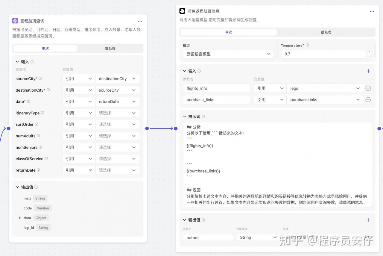Click the flights_info parameter name field
This screenshot has width=383, height=256.
click(217, 88)
